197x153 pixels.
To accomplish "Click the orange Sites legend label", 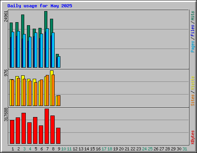I will point(192,100).
